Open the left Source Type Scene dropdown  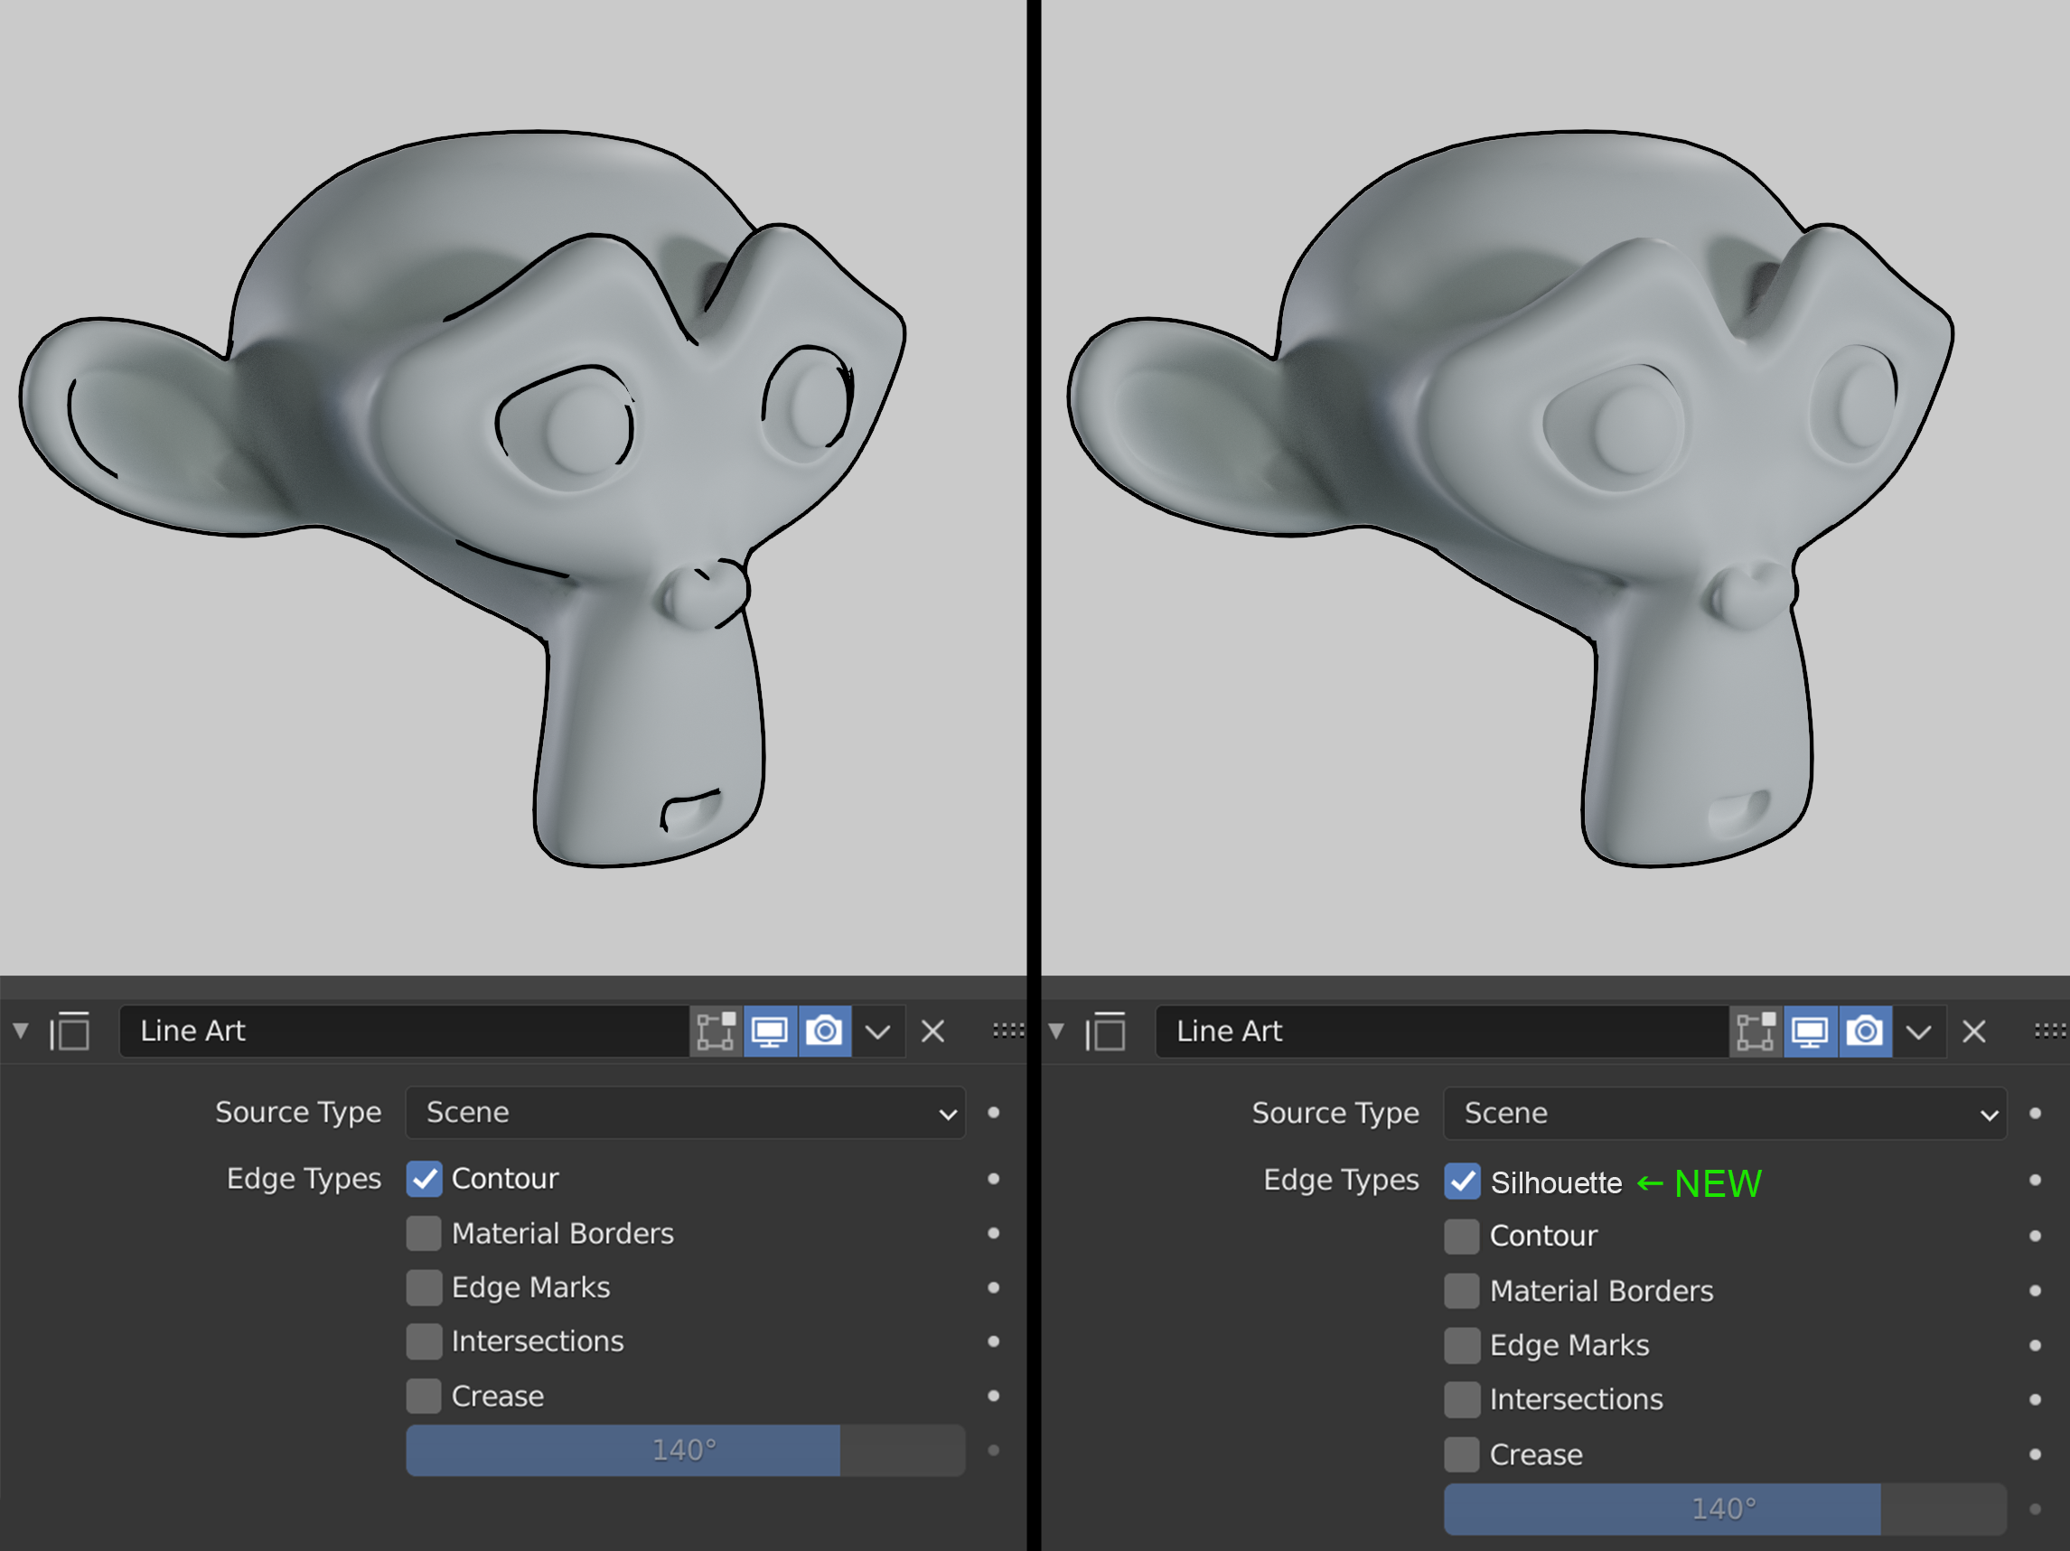(685, 1112)
